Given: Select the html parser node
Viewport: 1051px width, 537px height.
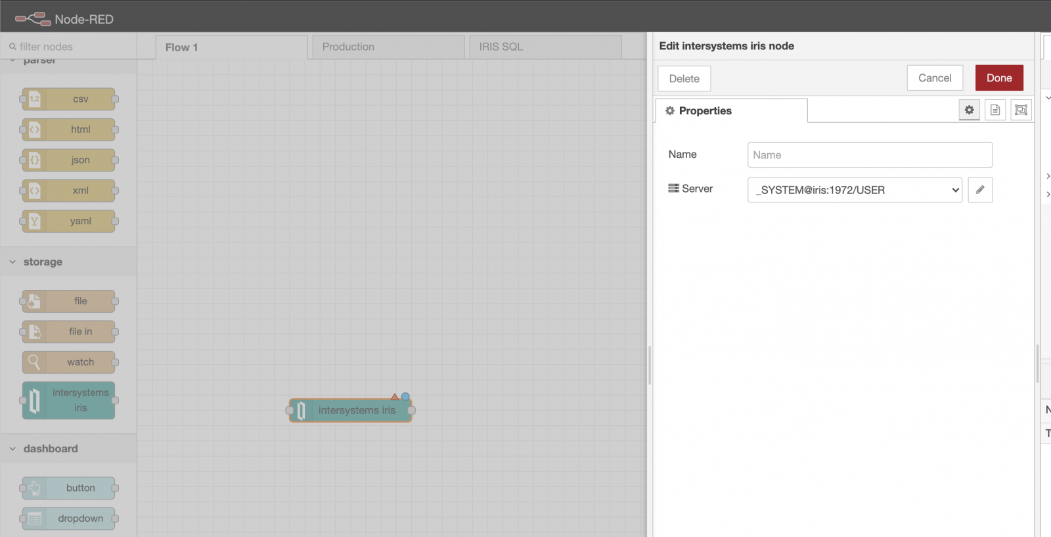Looking at the screenshot, I should 68,129.
